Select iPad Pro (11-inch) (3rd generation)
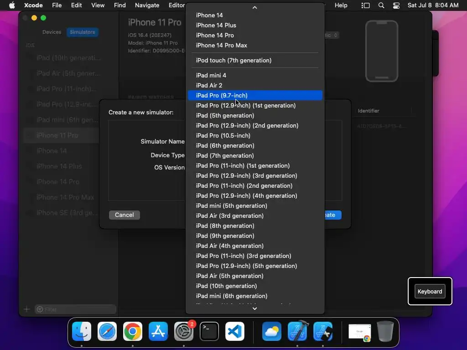The width and height of the screenshot is (467, 350). [x=255, y=256]
